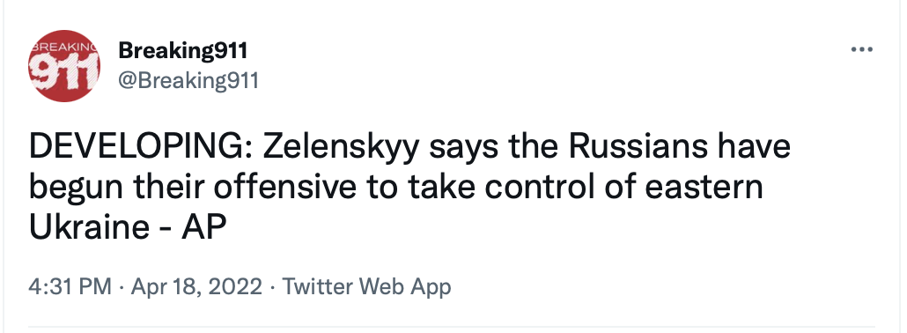Click the divider line below the tweet
Screen dimensions: 907x333
coord(451,326)
